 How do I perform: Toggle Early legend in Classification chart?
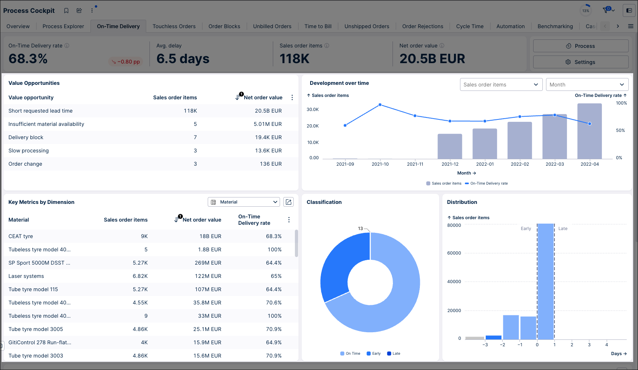coord(374,354)
